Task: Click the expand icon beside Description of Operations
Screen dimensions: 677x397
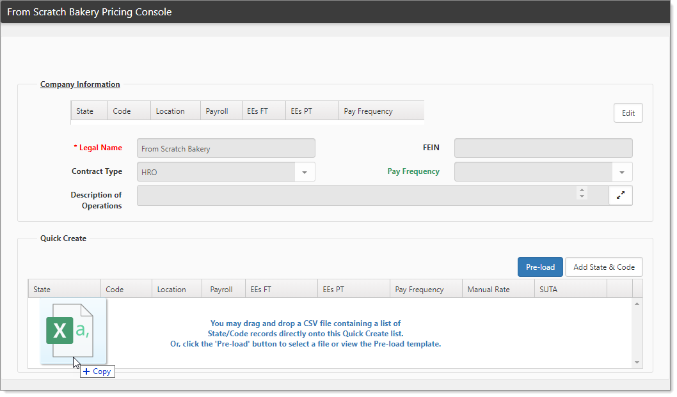Action: click(x=620, y=196)
